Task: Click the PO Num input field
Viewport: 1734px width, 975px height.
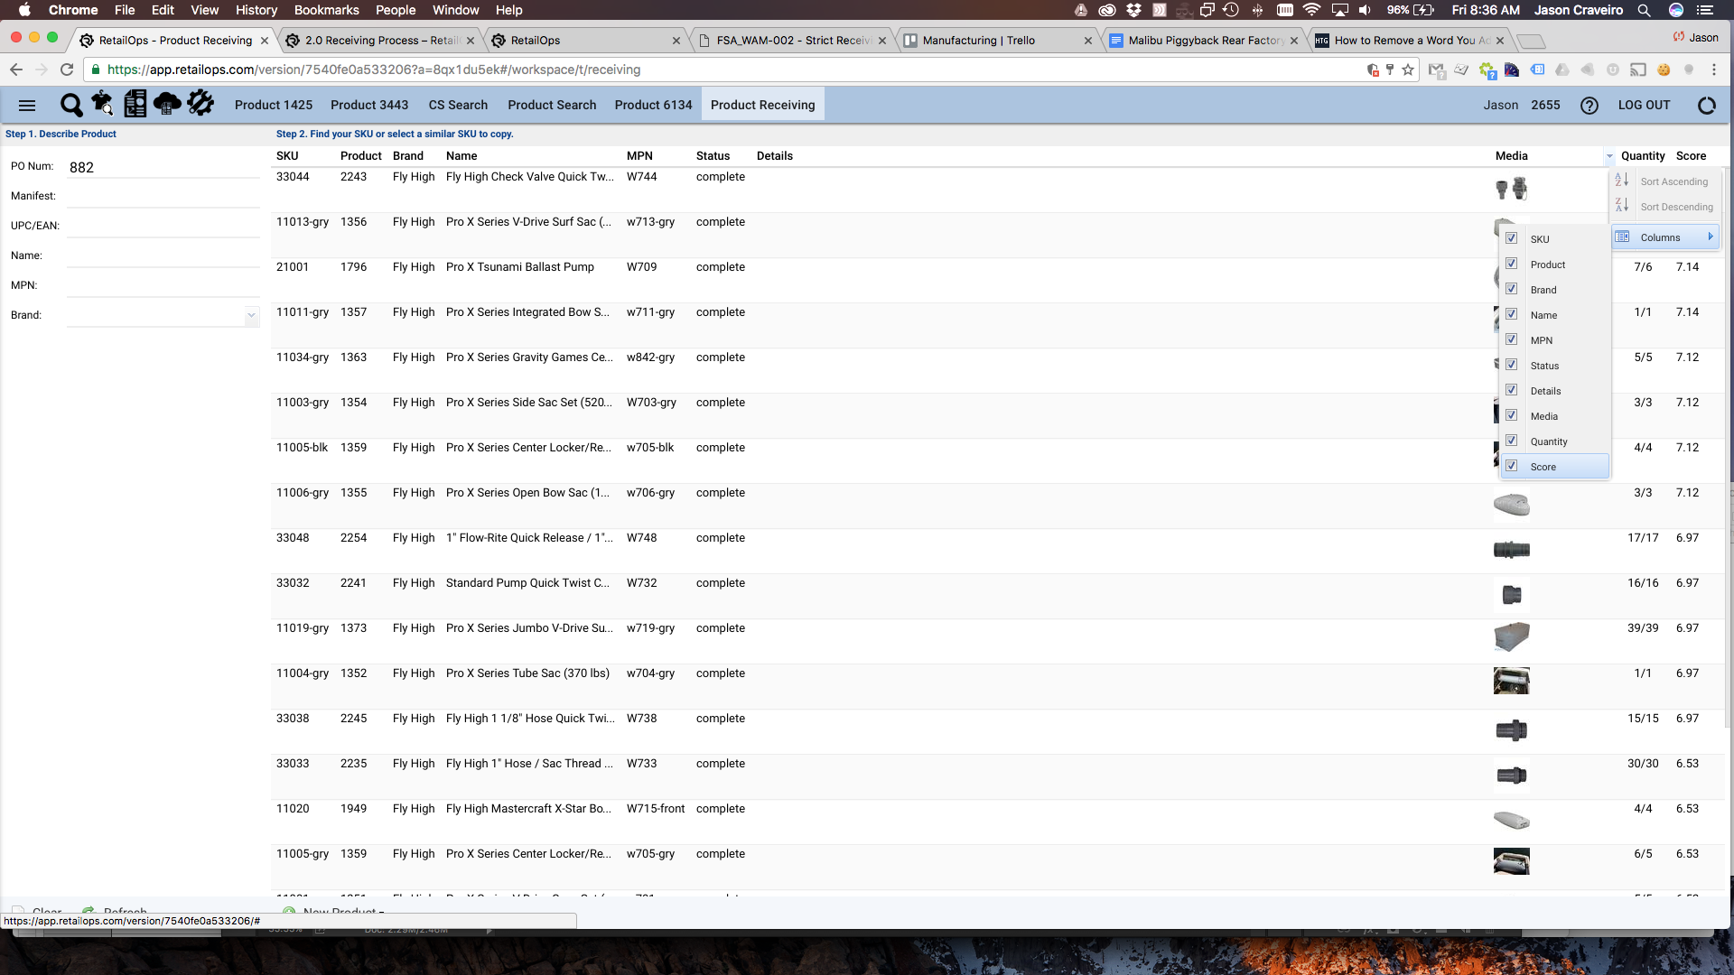Action: point(163,167)
